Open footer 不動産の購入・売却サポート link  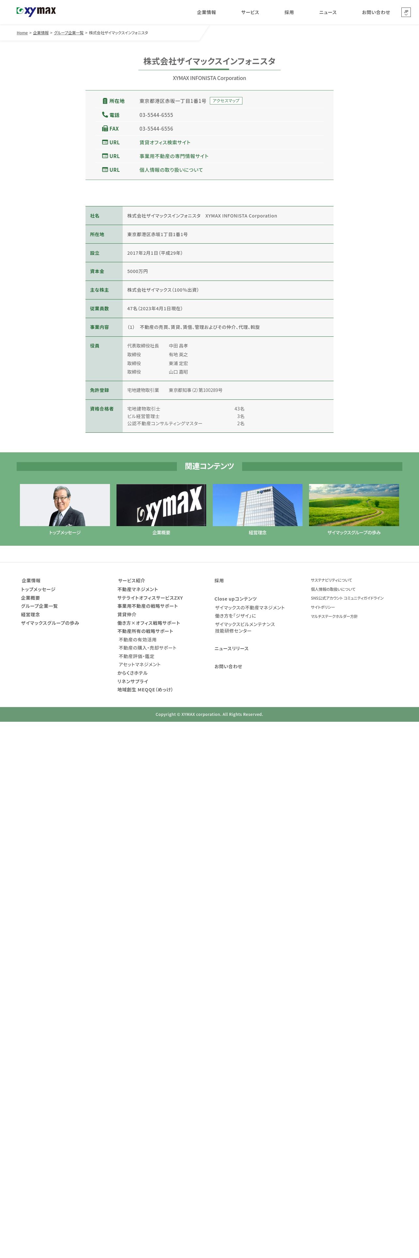click(x=148, y=648)
